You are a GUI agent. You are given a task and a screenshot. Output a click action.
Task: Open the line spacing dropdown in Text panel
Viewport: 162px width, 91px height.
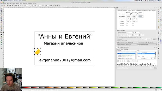(137, 61)
